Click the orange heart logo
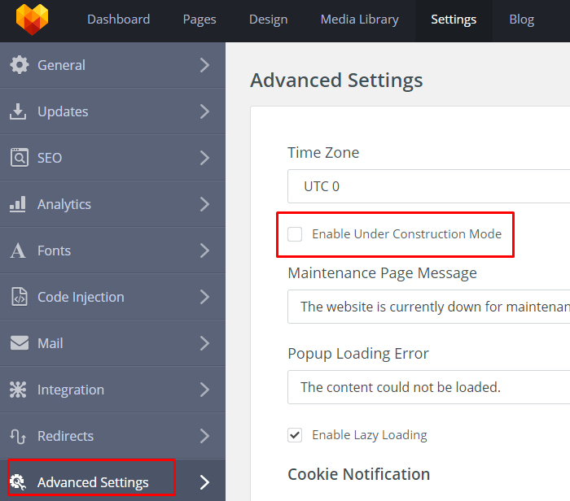The image size is (570, 501). tap(32, 20)
